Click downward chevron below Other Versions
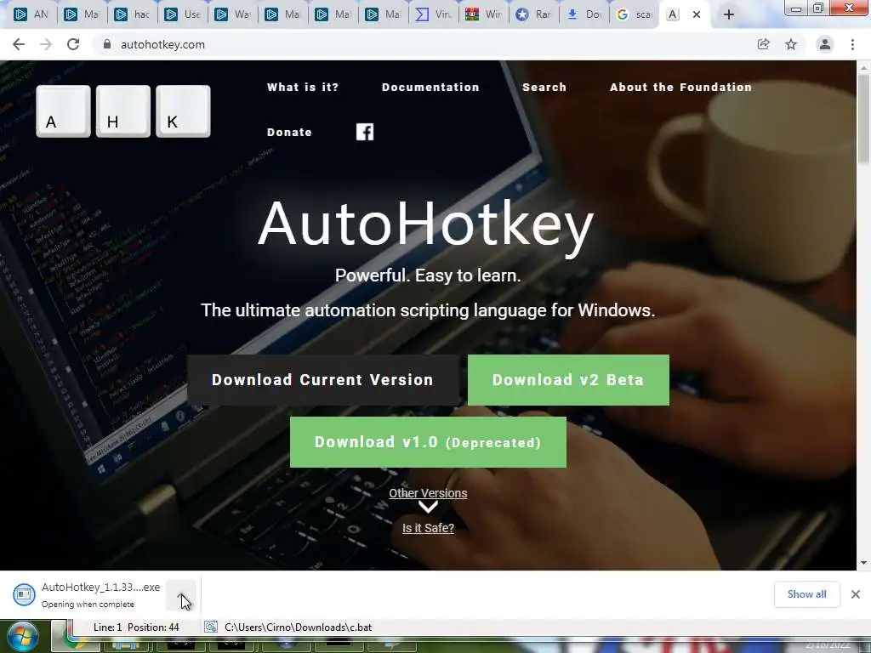The height and width of the screenshot is (653, 871). point(428,507)
